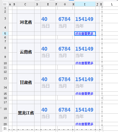Click the 当年 label in row 9
The height and width of the screenshot is (132, 118).
click(80, 56)
